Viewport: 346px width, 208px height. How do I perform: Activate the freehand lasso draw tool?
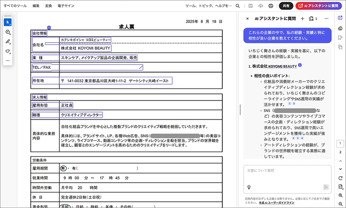pos(8,51)
